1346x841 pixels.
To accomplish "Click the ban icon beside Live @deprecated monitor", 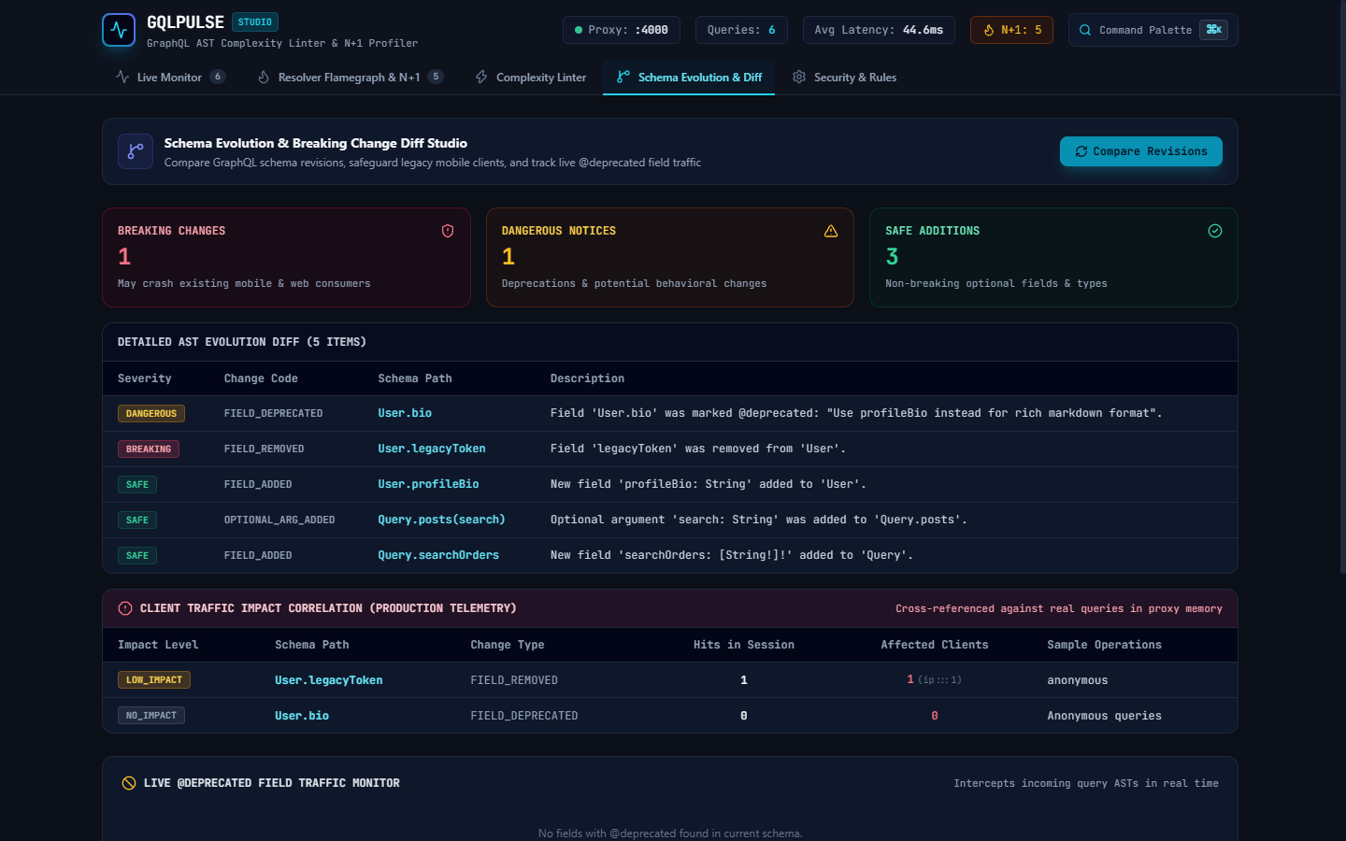I will coord(129,783).
